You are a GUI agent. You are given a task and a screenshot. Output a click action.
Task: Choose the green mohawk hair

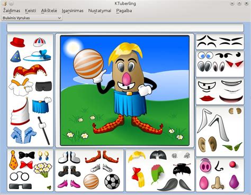click(x=157, y=174)
